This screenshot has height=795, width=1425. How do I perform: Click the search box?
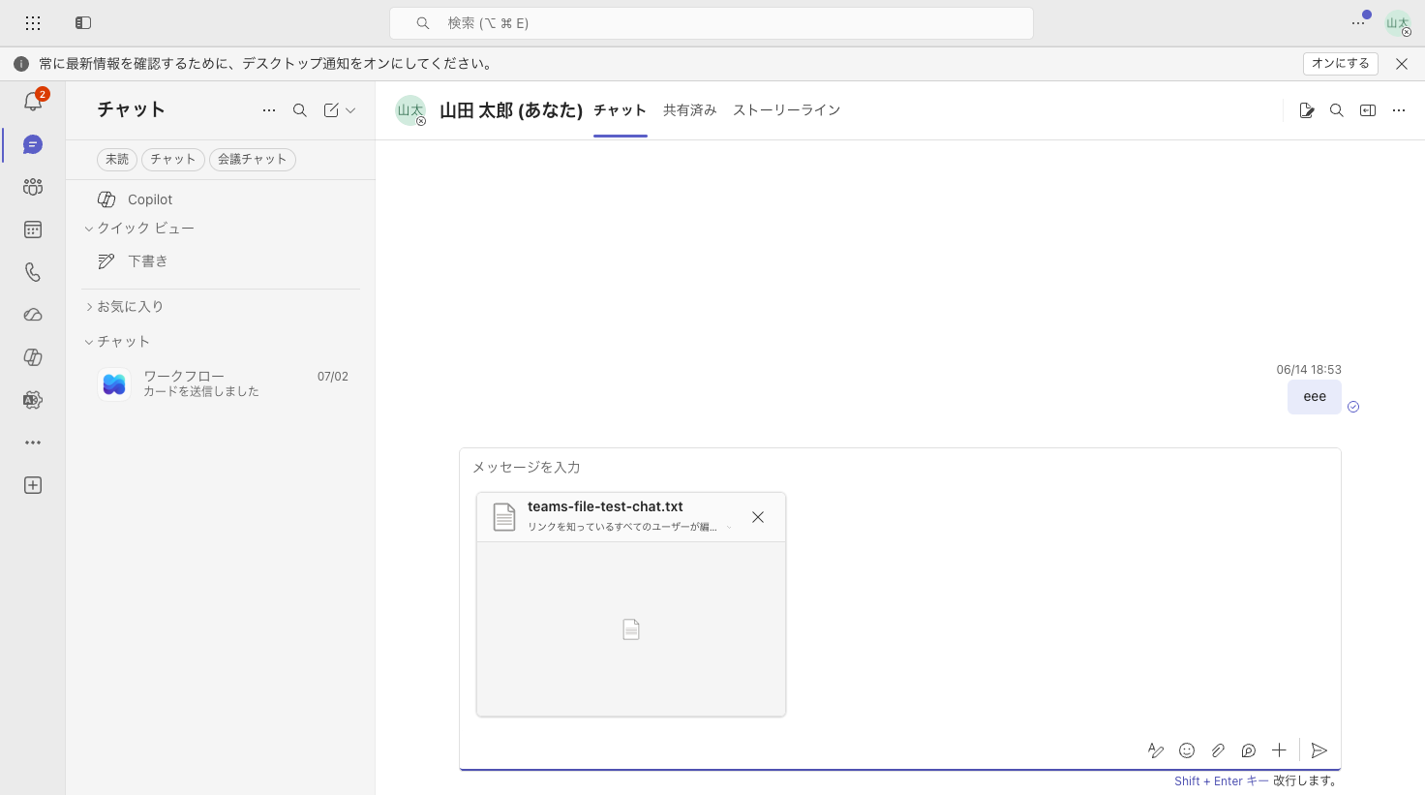(712, 23)
